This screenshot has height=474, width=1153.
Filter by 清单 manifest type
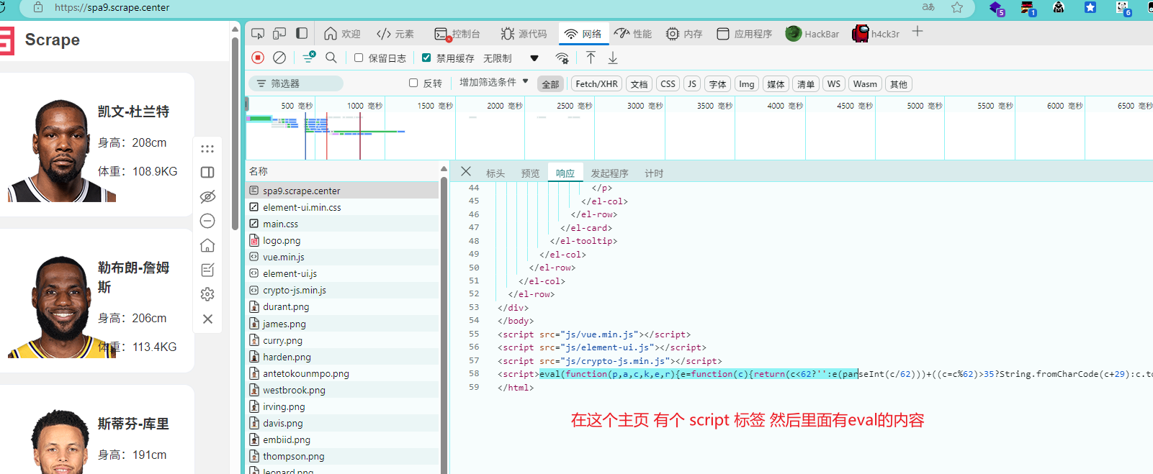(806, 84)
